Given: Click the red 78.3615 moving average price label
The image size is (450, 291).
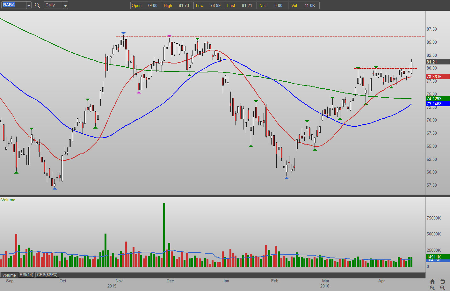Looking at the screenshot, I should (437, 77).
